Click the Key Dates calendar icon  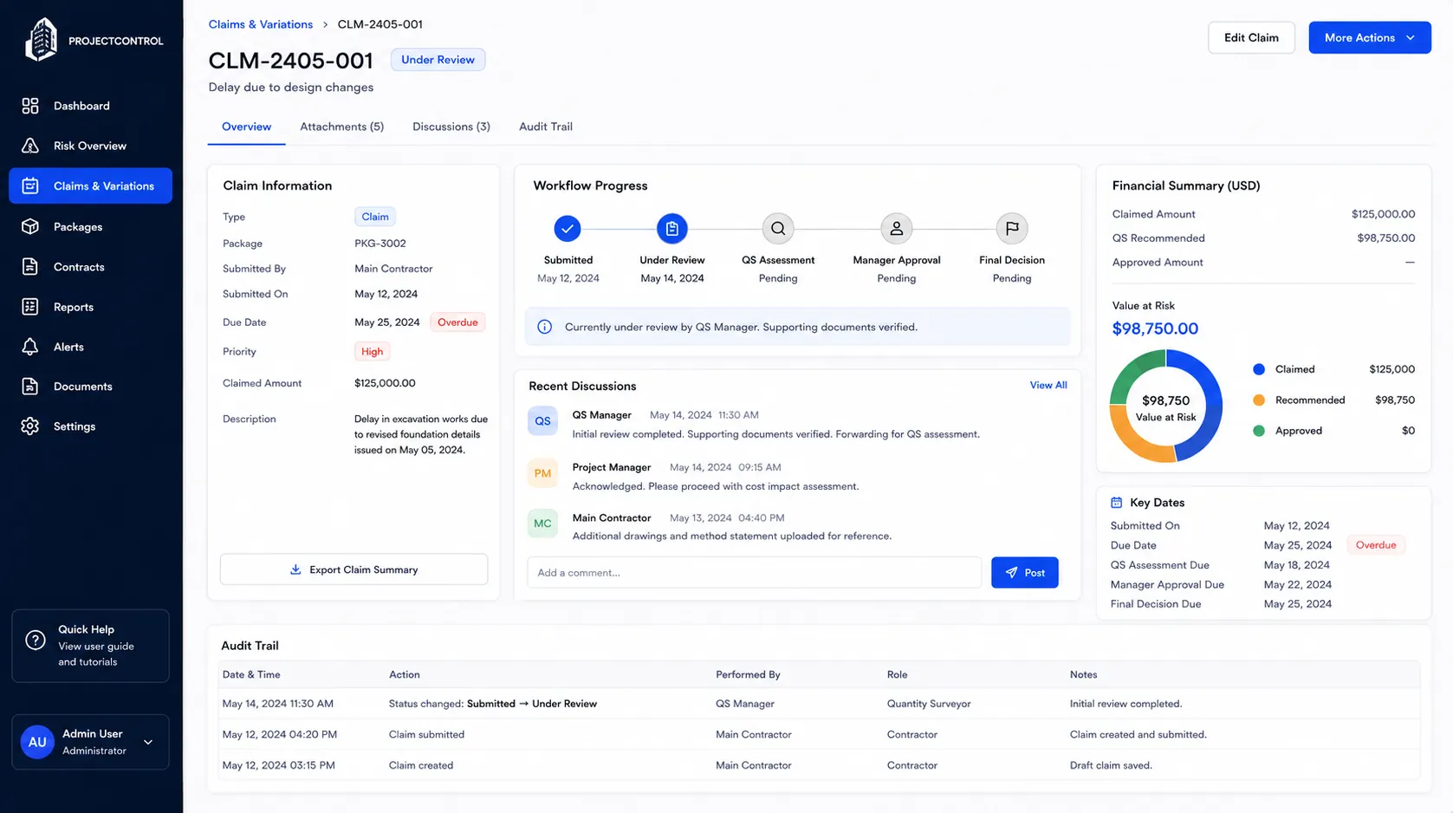[1117, 503]
